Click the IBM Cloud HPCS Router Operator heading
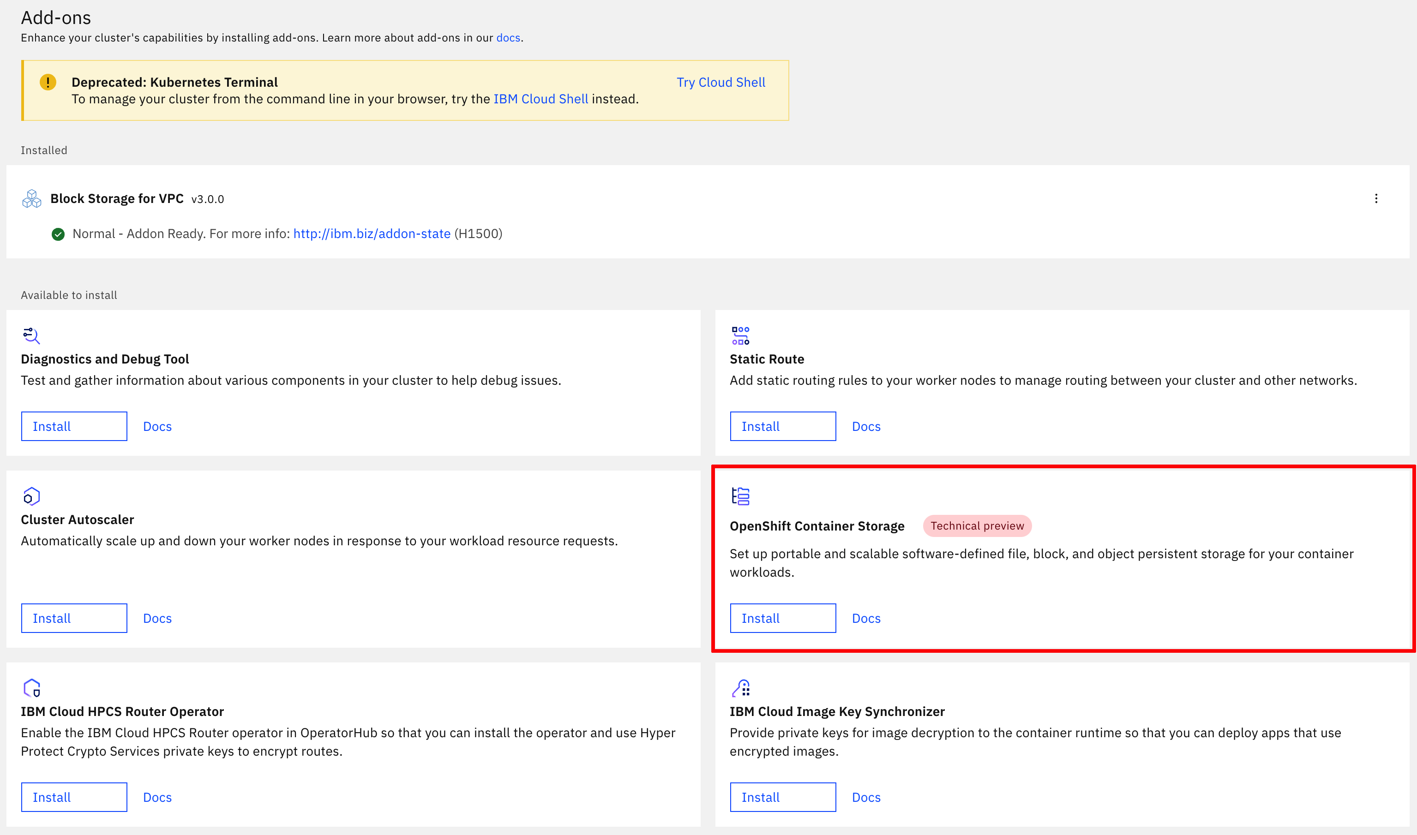The image size is (1417, 835). (122, 711)
